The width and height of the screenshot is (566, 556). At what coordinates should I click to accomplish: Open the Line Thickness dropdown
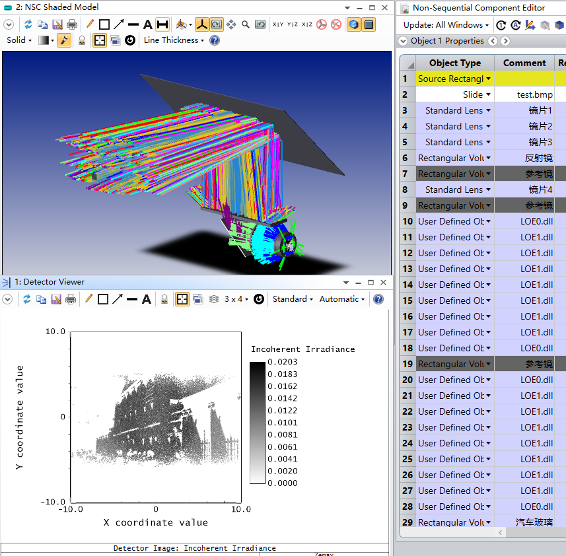[x=174, y=40]
